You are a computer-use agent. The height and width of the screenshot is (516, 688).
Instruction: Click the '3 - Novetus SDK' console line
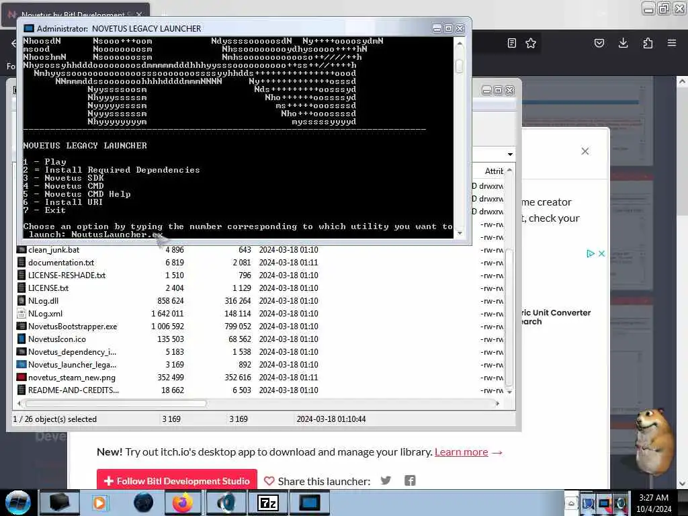[64, 177]
